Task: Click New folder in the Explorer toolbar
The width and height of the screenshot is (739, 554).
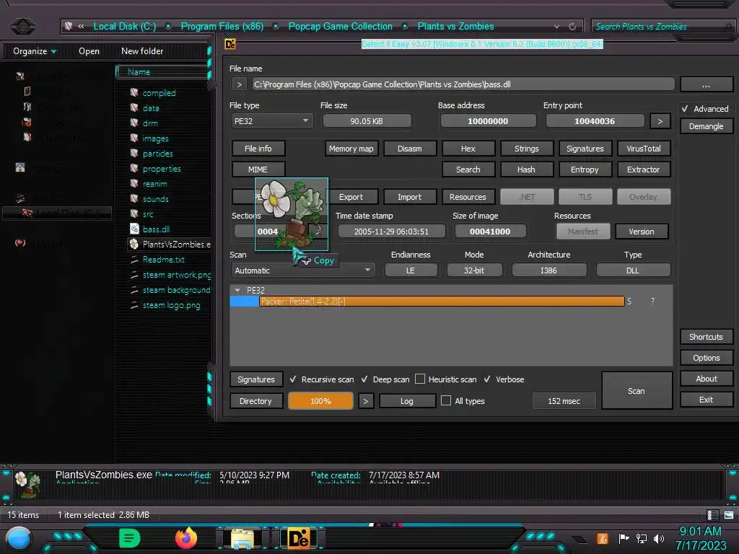Action: tap(142, 51)
